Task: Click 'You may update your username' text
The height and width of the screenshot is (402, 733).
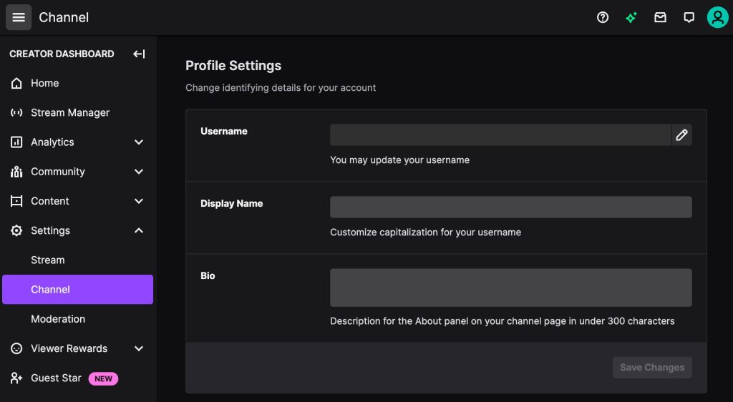Action: pyautogui.click(x=399, y=160)
